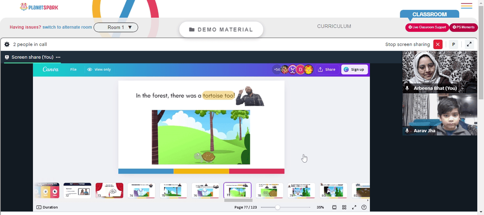This screenshot has height=215, width=484.
Task: Select Arbeena Bhat video tile
Action: (439, 72)
